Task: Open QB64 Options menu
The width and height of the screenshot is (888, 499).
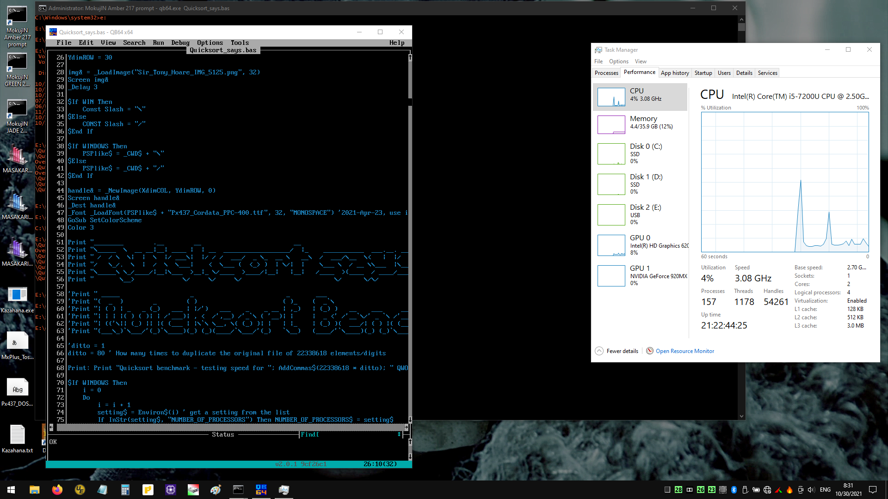Action: point(210,43)
